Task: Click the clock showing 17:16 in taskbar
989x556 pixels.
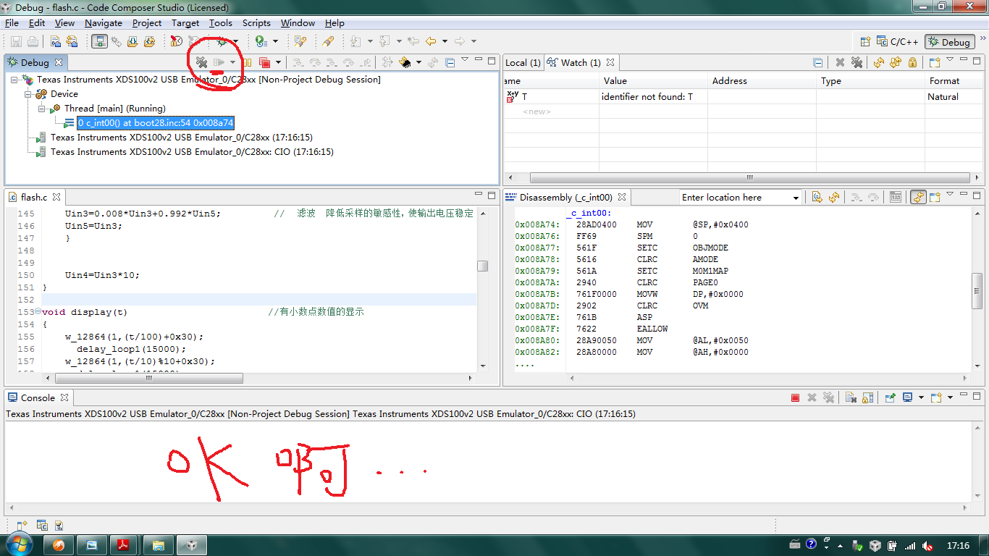Action: (x=958, y=545)
